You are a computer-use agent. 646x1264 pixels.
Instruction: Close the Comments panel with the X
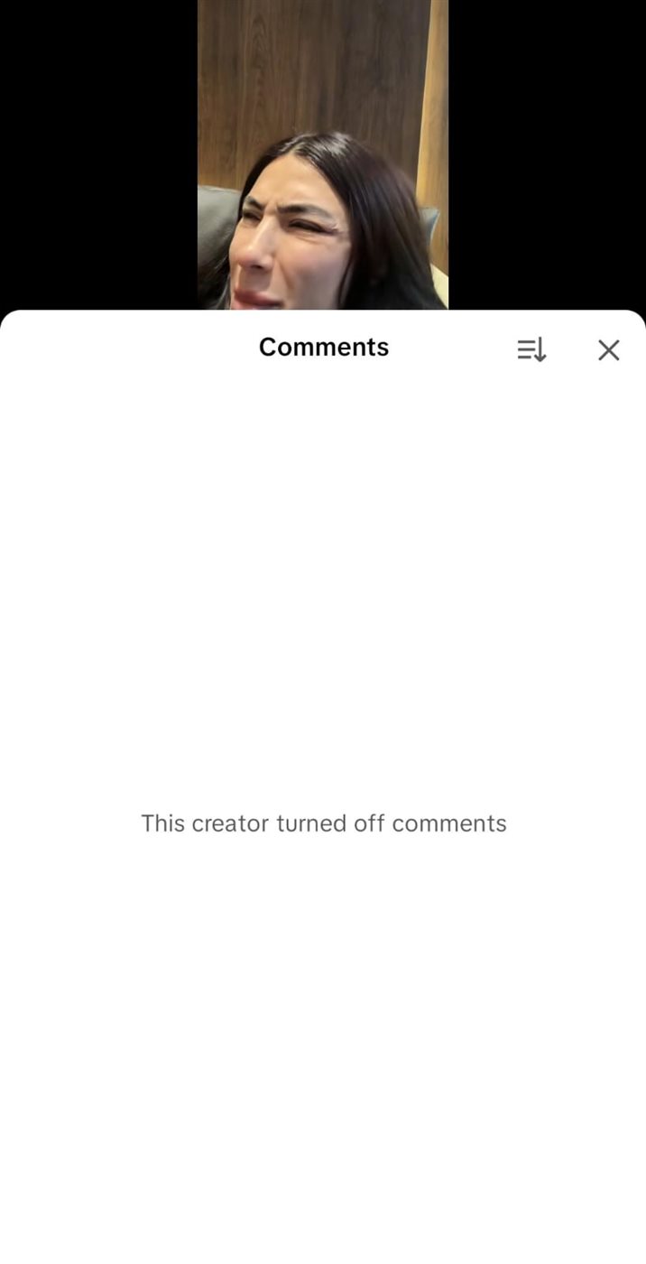click(609, 350)
